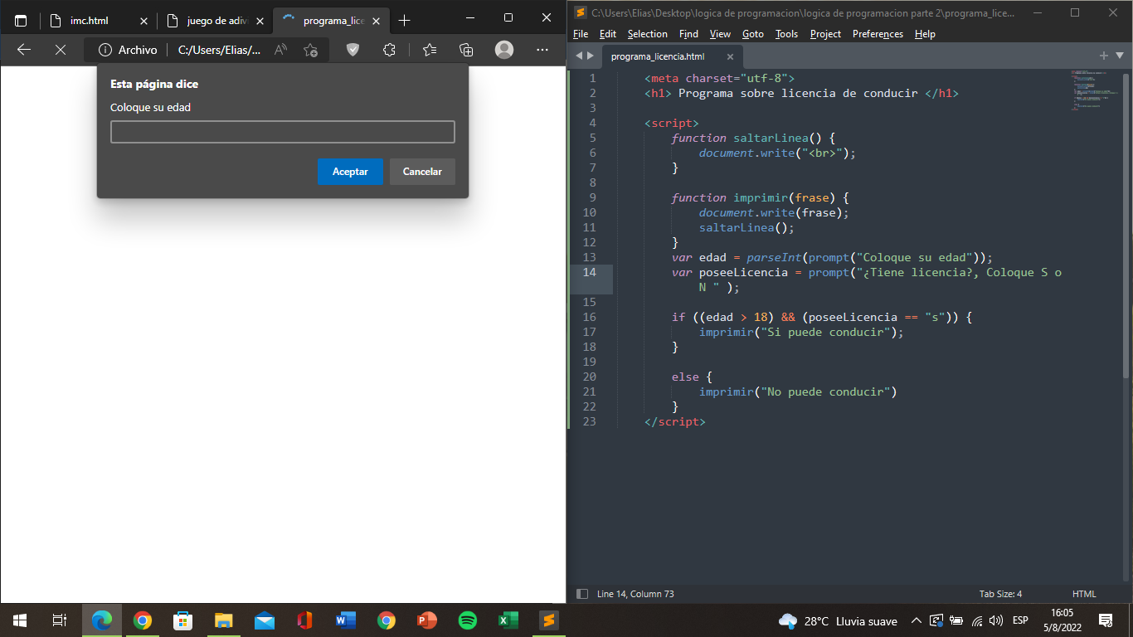Toggle Sublime side bar status icon
Image resolution: width=1133 pixels, height=637 pixels.
tap(581, 594)
